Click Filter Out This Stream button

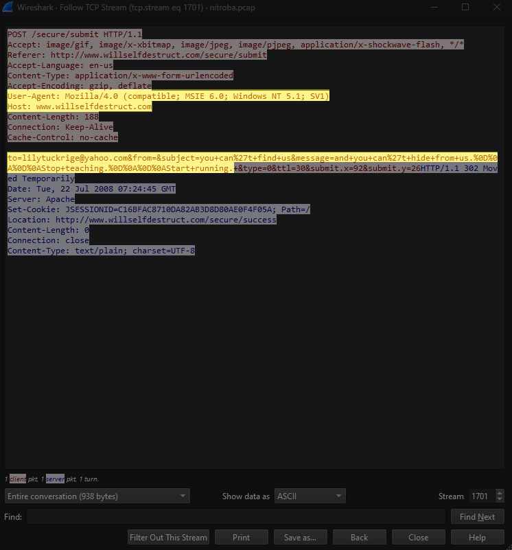coord(168,537)
